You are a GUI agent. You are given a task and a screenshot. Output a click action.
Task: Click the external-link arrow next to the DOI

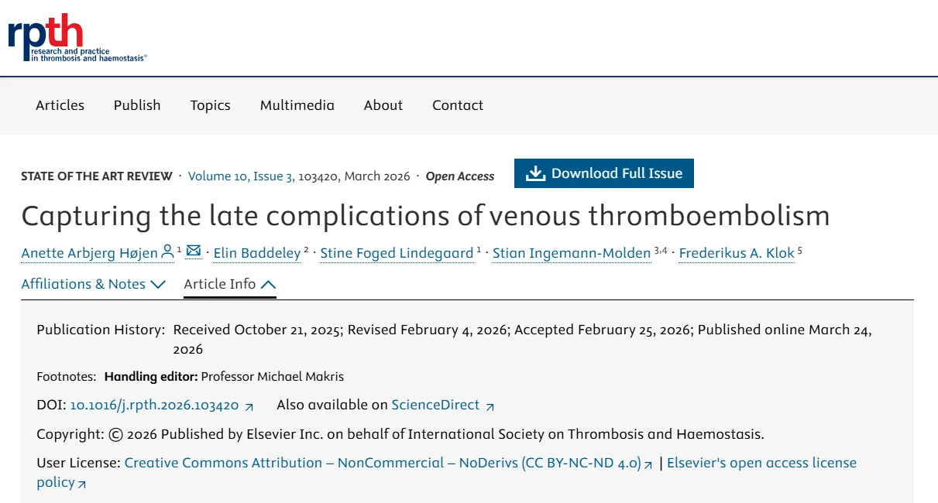click(x=249, y=405)
